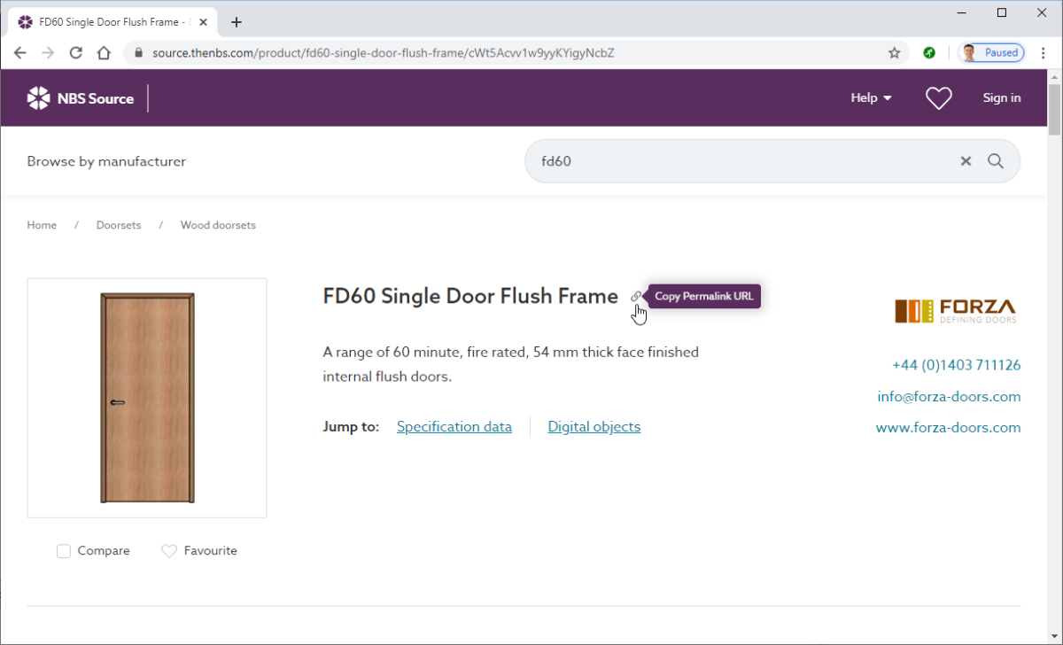1063x645 pixels.
Task: Visit www.forza-doors.com
Action: (x=948, y=428)
